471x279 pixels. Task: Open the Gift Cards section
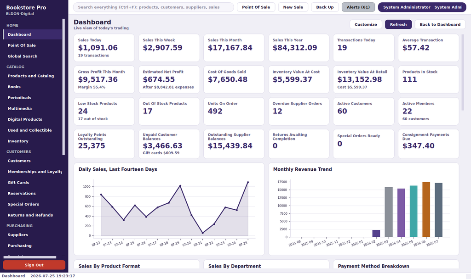click(x=33, y=182)
